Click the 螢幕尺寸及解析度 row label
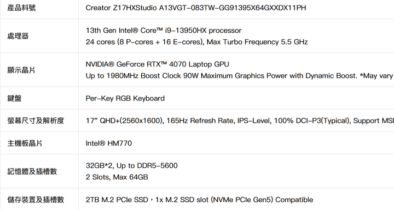The height and width of the screenshot is (210, 394). [36, 121]
